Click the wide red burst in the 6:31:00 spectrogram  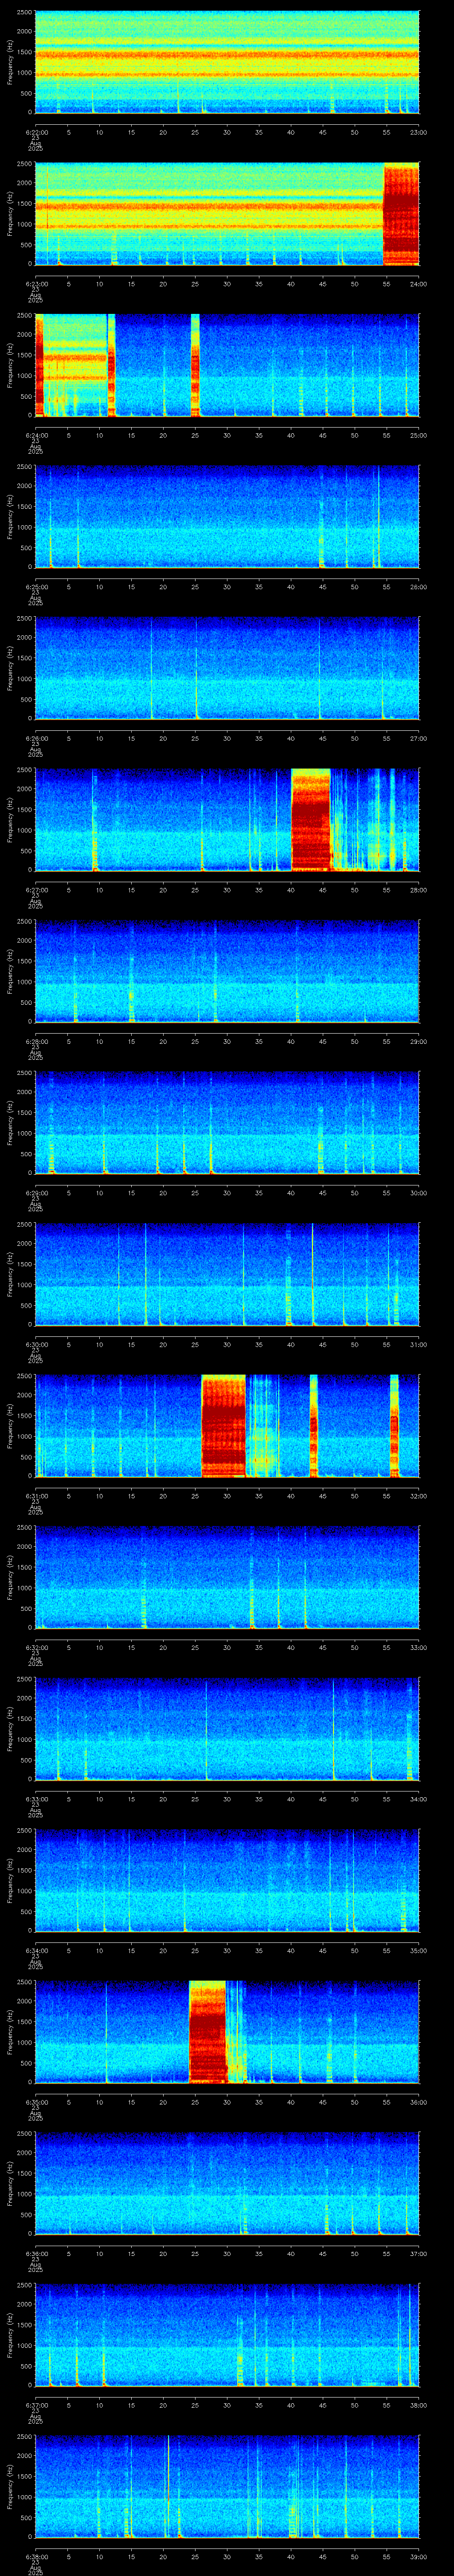223,1426
